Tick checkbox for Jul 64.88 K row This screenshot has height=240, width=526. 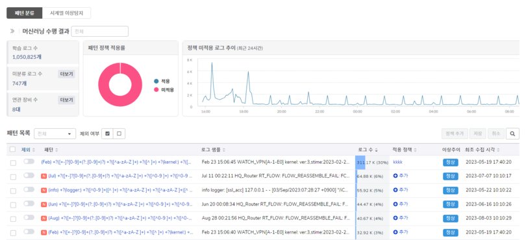[x=13, y=177]
